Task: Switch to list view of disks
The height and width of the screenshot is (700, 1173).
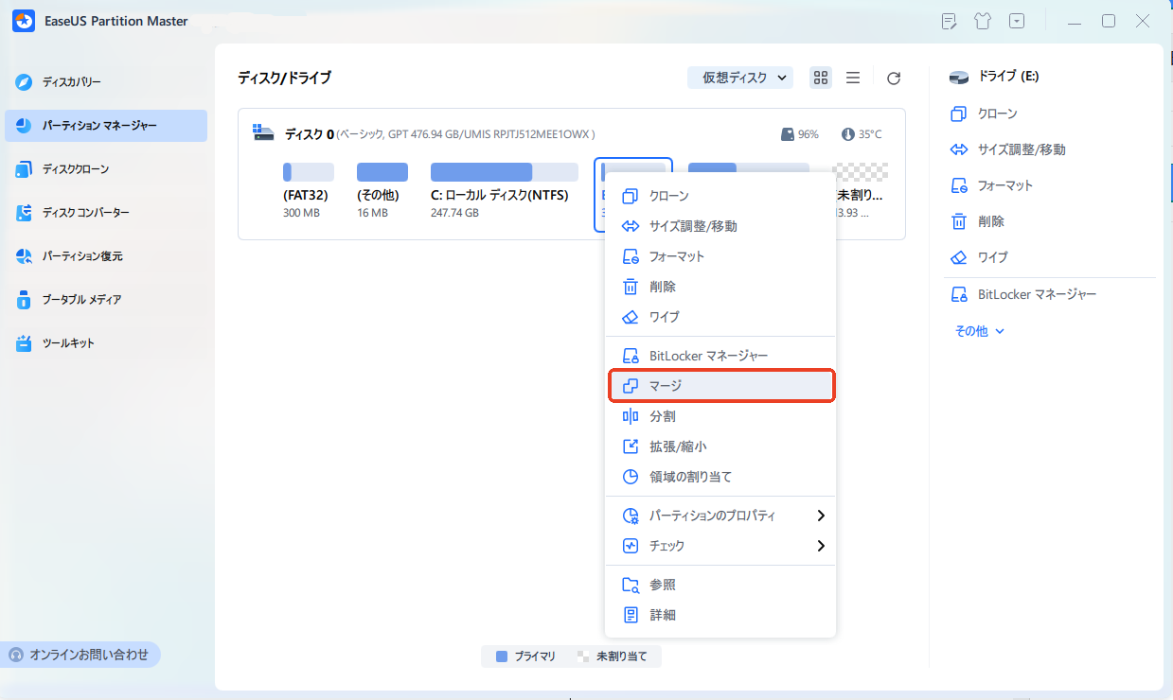Action: tap(852, 78)
